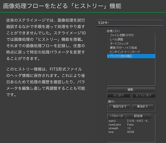Select the round_zero False parameter row

click(x=131, y=125)
